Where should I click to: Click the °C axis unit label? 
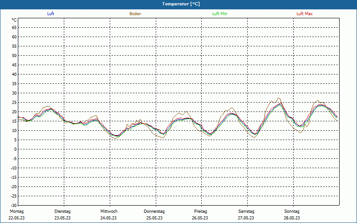[14, 20]
